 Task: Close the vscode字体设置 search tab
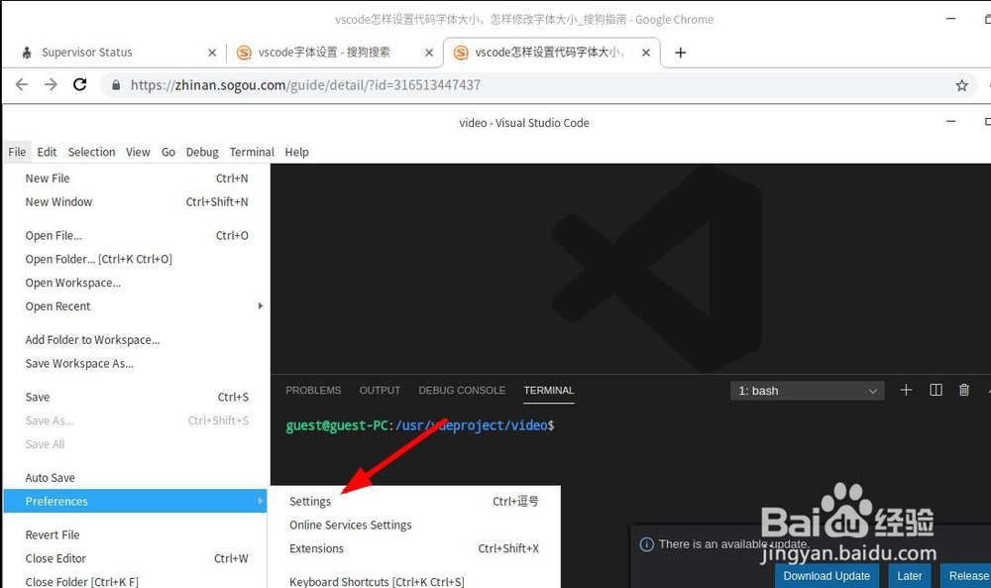(x=429, y=54)
